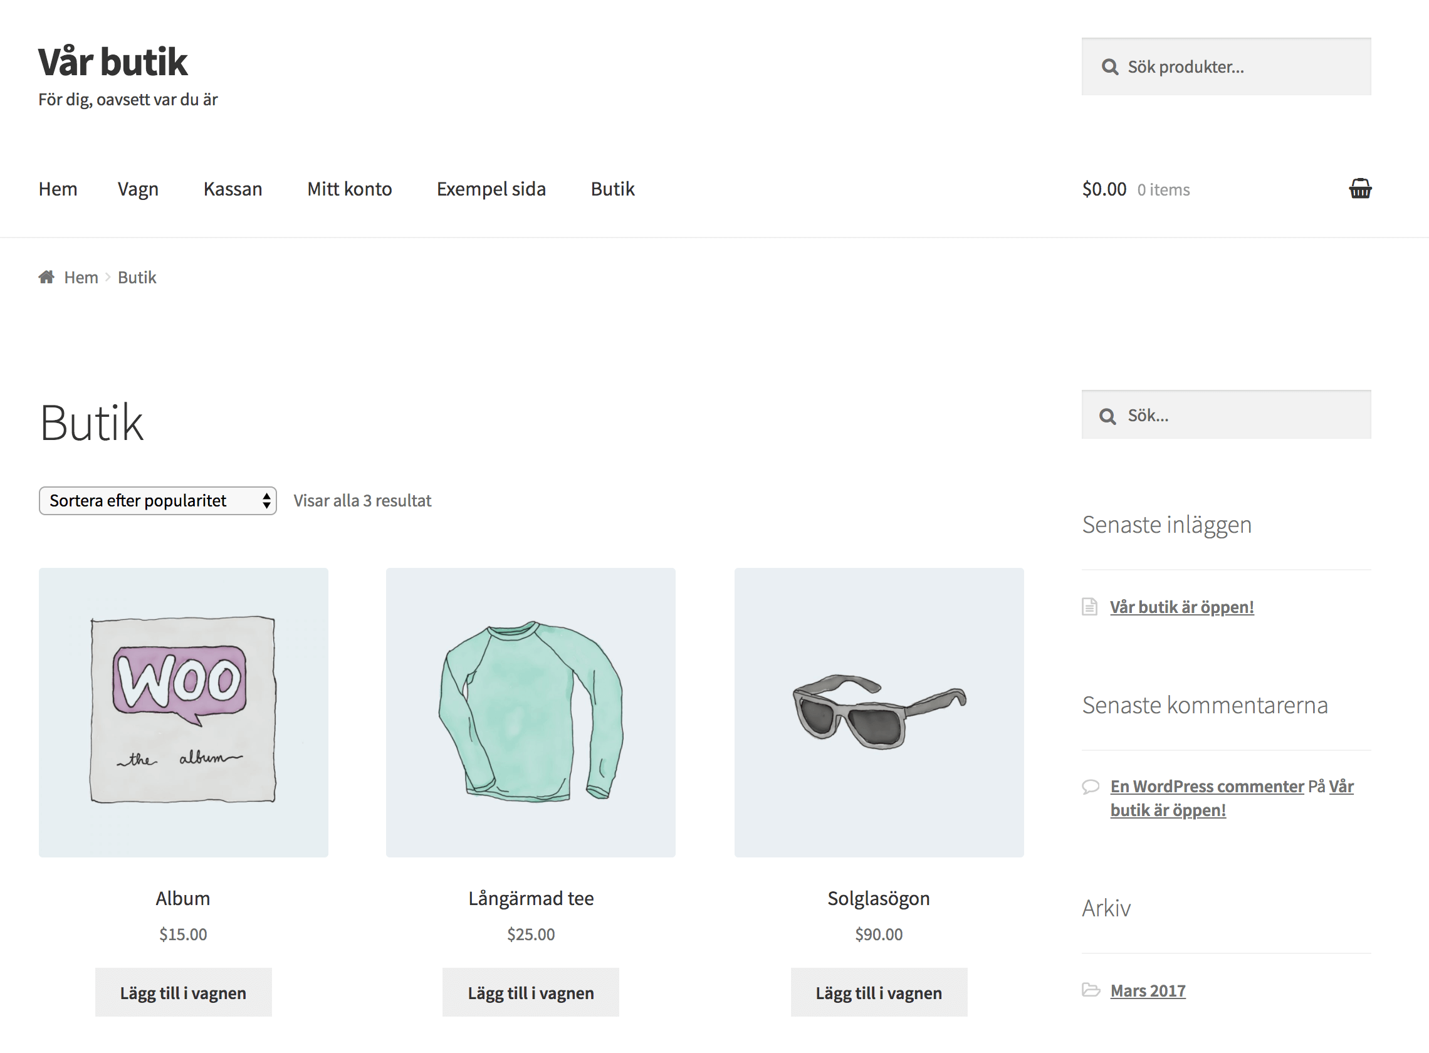Click the Butik breadcrumb entry
Screen dimensions: 1429x1053
coord(137,276)
